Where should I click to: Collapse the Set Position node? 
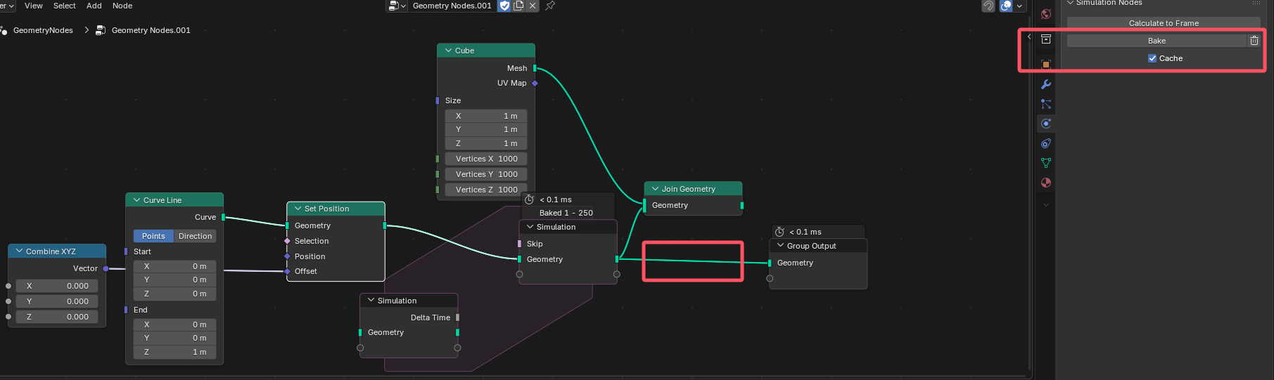(x=298, y=209)
